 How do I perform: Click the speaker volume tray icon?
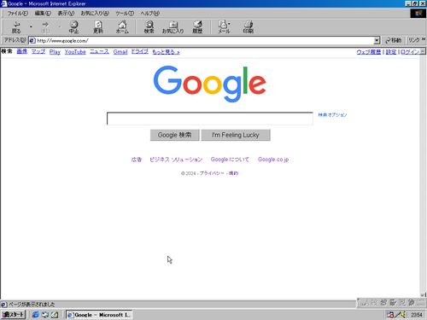click(x=403, y=315)
